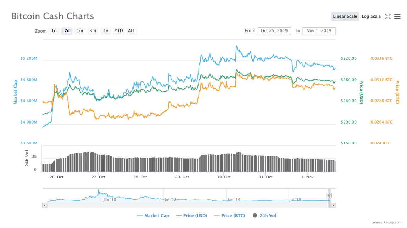The image size is (407, 228).
Task: Set zoom to 3m
Action: coord(93,31)
